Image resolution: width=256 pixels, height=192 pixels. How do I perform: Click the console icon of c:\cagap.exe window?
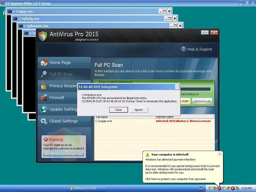pos(10,11)
